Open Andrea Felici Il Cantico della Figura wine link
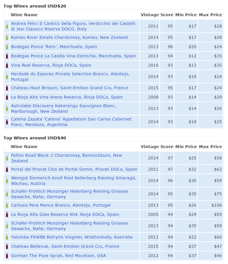 pos(73,26)
